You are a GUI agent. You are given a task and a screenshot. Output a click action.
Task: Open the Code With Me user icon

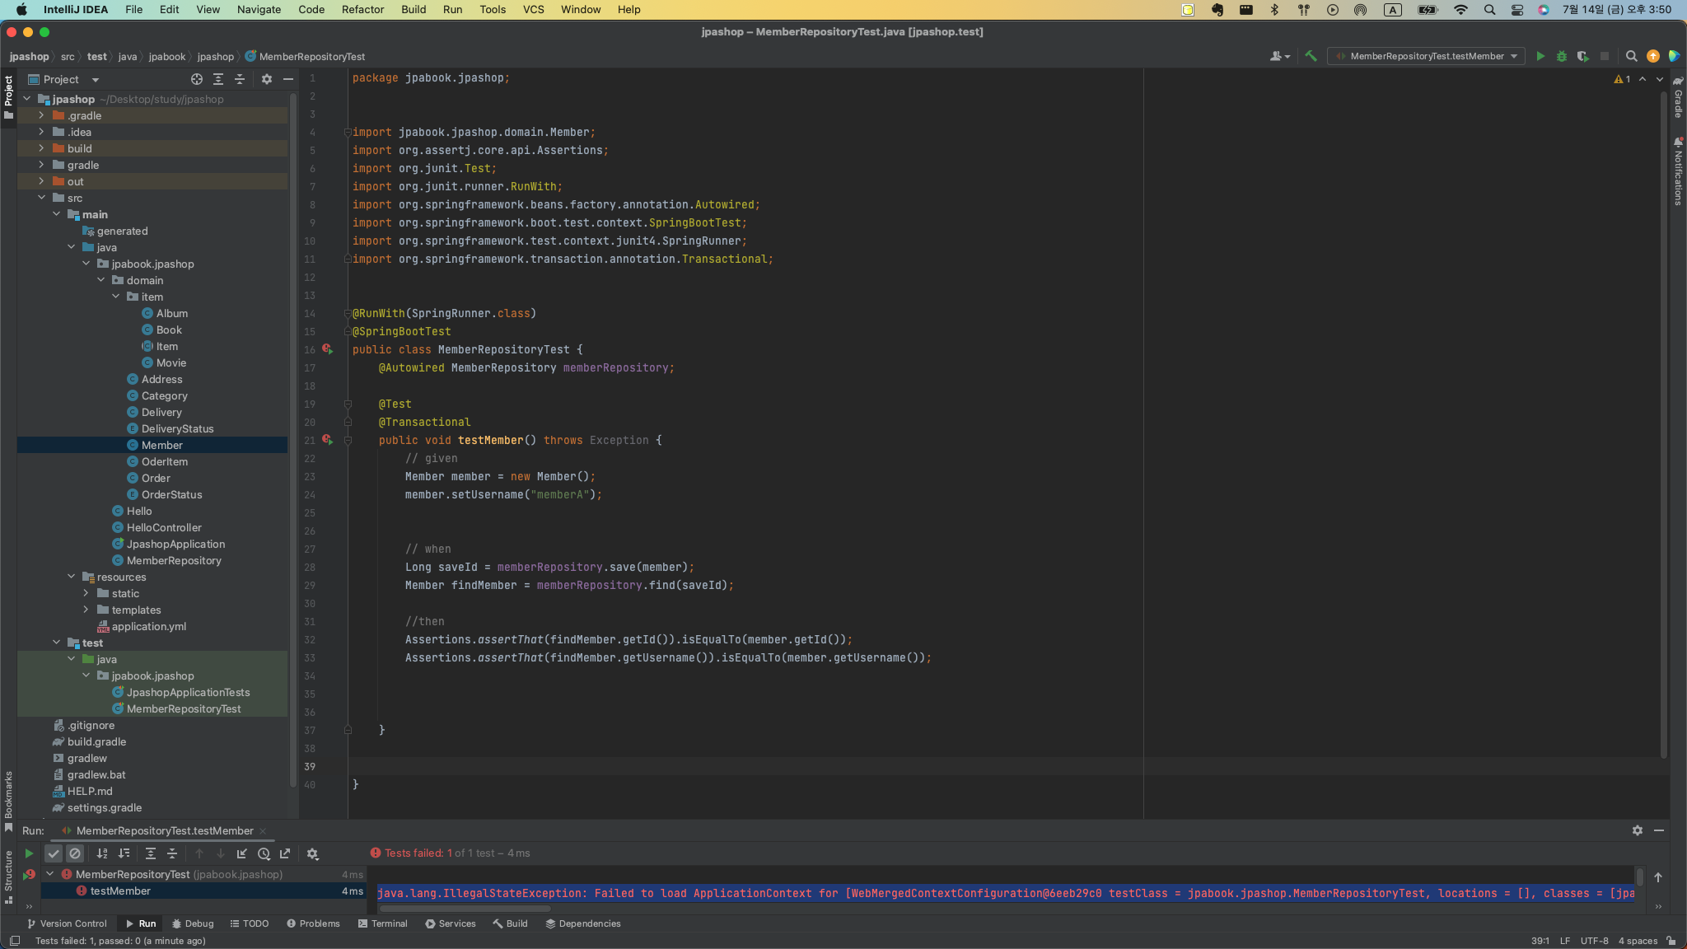(x=1279, y=56)
